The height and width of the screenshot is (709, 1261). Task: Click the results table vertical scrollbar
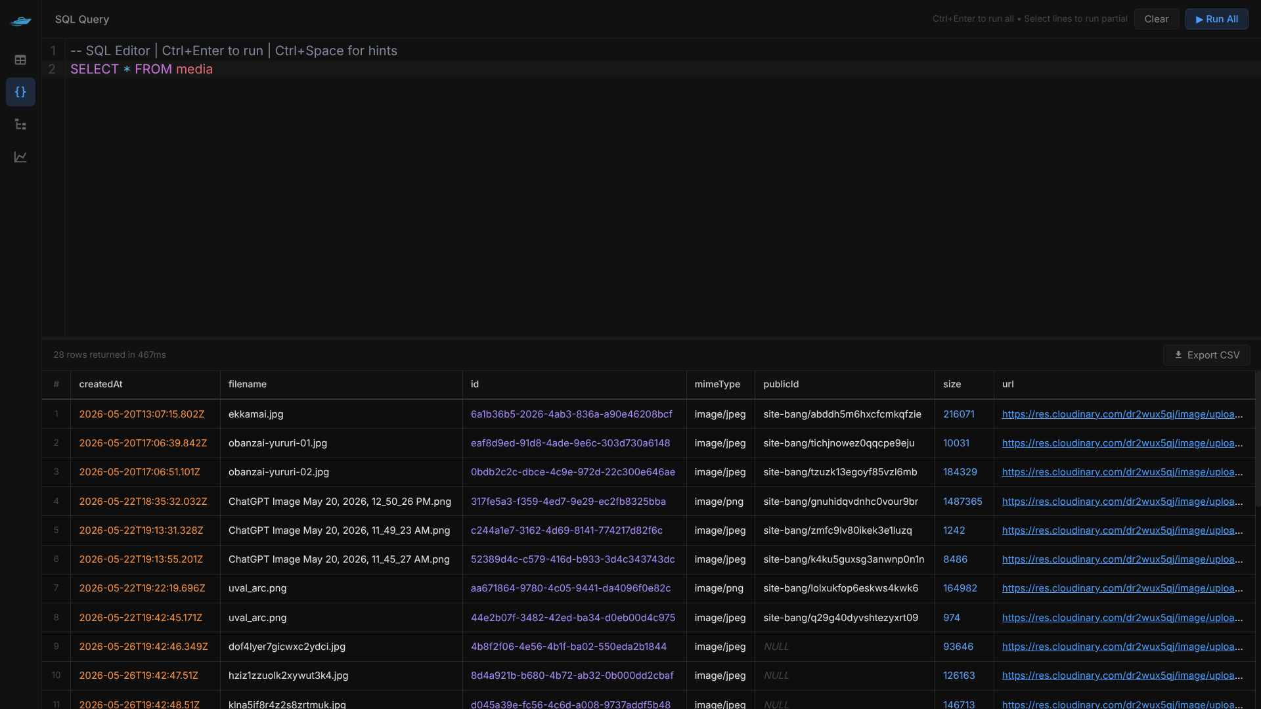[x=1258, y=440]
